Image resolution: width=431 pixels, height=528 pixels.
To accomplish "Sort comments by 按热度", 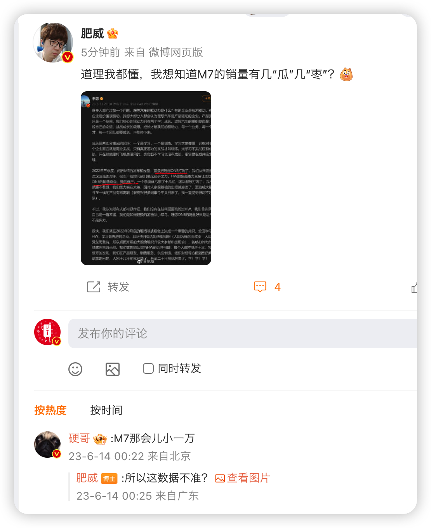I will 50,410.
